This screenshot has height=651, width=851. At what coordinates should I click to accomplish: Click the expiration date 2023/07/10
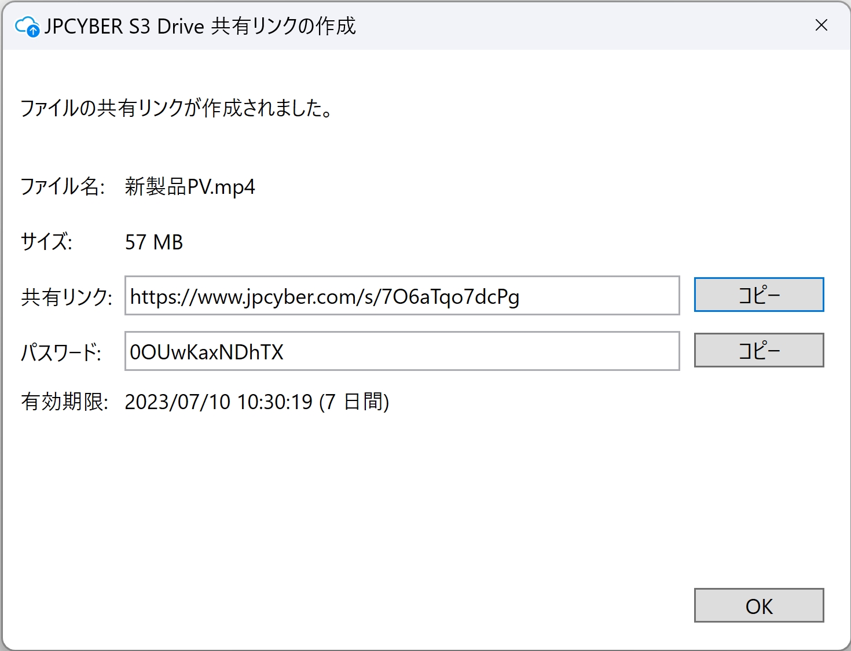pos(178,402)
